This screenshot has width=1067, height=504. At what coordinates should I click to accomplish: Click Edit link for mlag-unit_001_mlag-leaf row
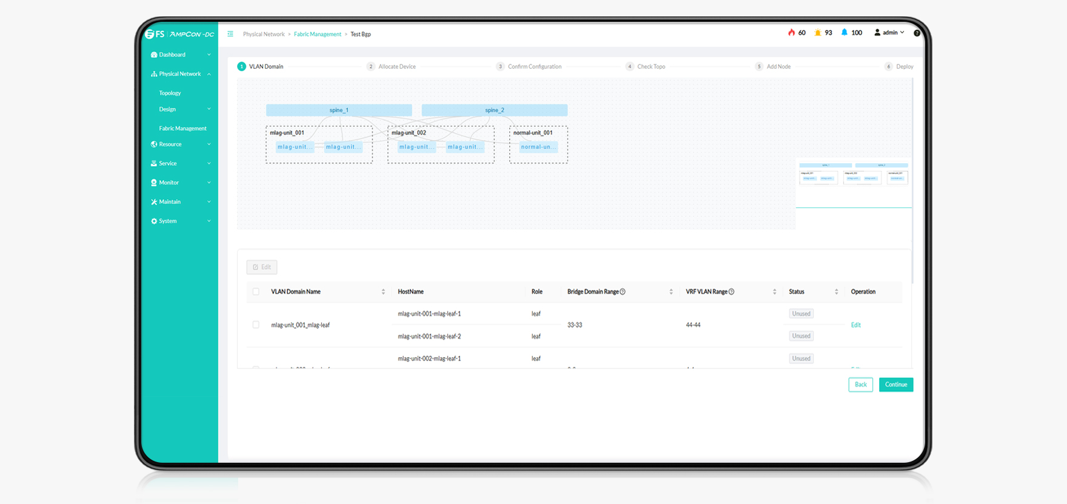(x=855, y=325)
